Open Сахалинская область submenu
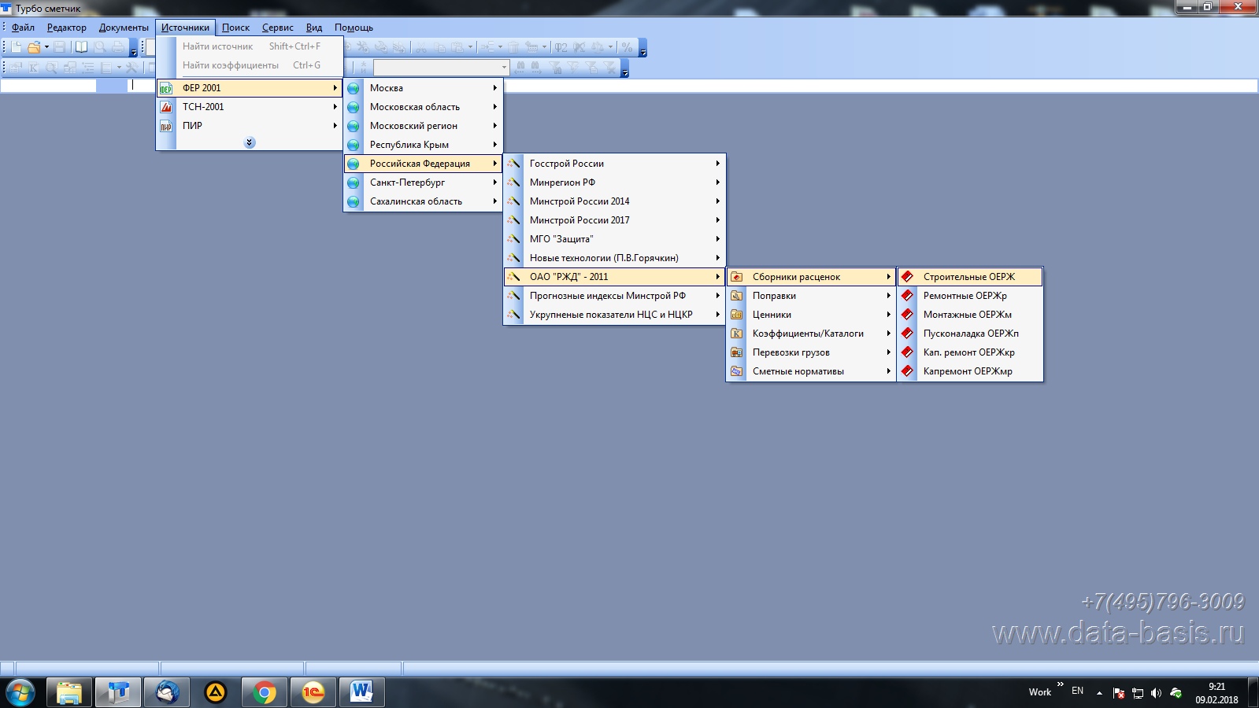 coord(423,201)
